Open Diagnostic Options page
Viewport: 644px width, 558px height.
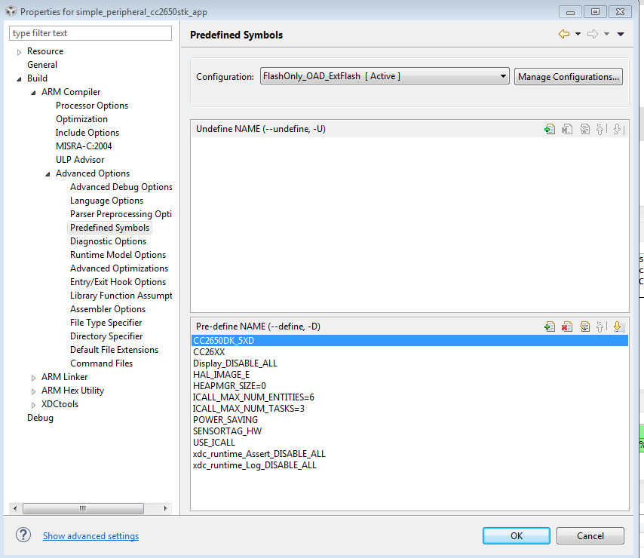pyautogui.click(x=108, y=241)
